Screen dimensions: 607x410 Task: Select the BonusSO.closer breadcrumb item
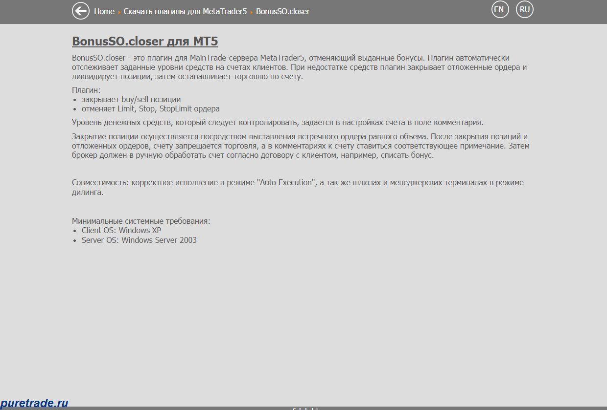tap(283, 11)
